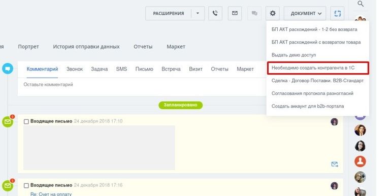Screen dimensions: 392x196
Task: Open the Расширения dropdown arrow
Action: (x=198, y=13)
